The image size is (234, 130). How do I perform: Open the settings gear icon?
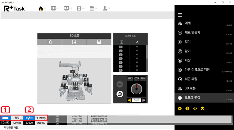(x=180, y=108)
